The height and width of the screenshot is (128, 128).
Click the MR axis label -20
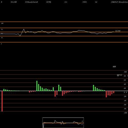coord(125,97)
